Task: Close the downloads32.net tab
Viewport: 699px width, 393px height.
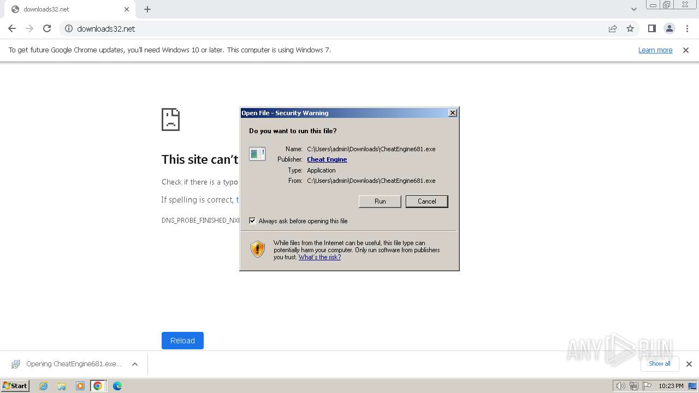Action: tap(127, 9)
